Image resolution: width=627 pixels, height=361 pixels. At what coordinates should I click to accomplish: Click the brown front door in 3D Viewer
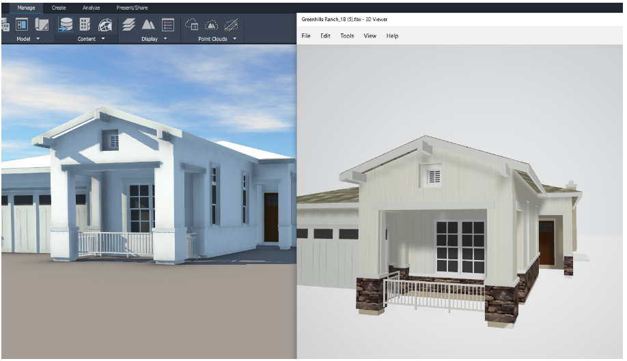click(546, 242)
